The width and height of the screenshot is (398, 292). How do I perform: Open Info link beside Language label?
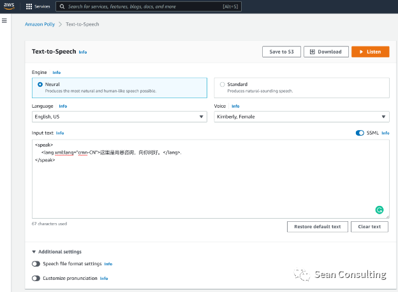click(63, 106)
